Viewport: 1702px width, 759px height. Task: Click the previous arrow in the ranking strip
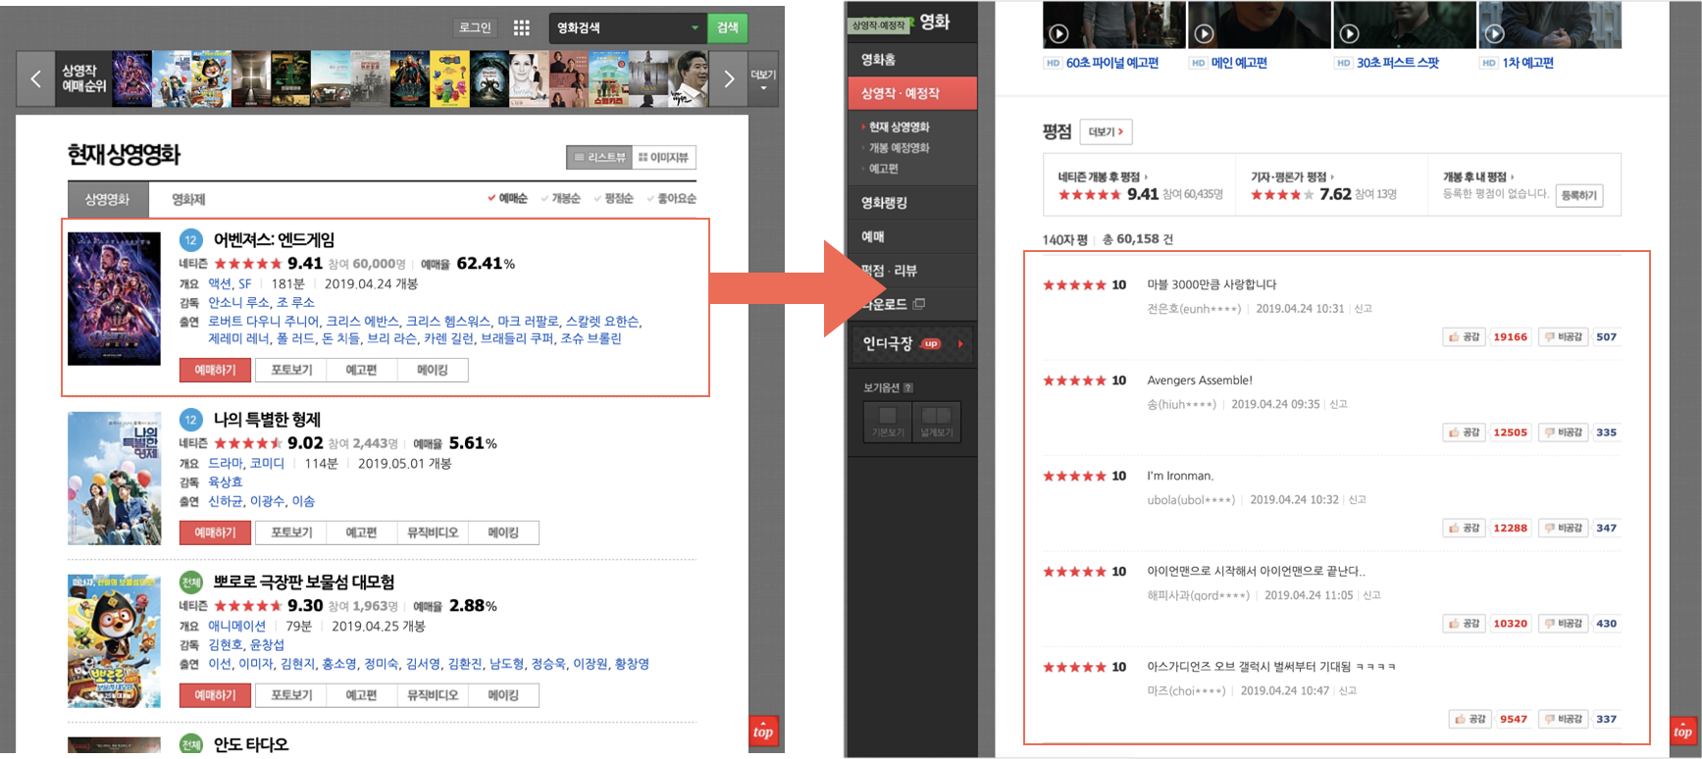(35, 78)
